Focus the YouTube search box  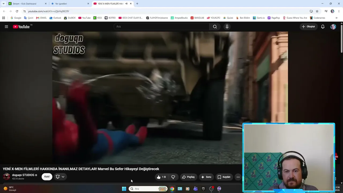pyautogui.click(x=161, y=27)
